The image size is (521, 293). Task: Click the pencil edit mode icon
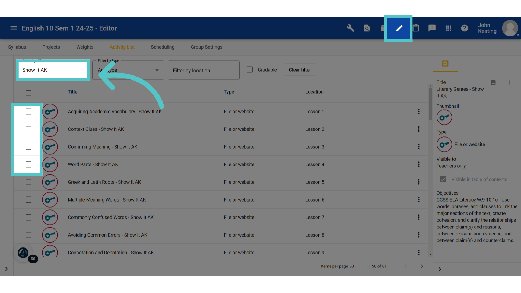click(399, 28)
